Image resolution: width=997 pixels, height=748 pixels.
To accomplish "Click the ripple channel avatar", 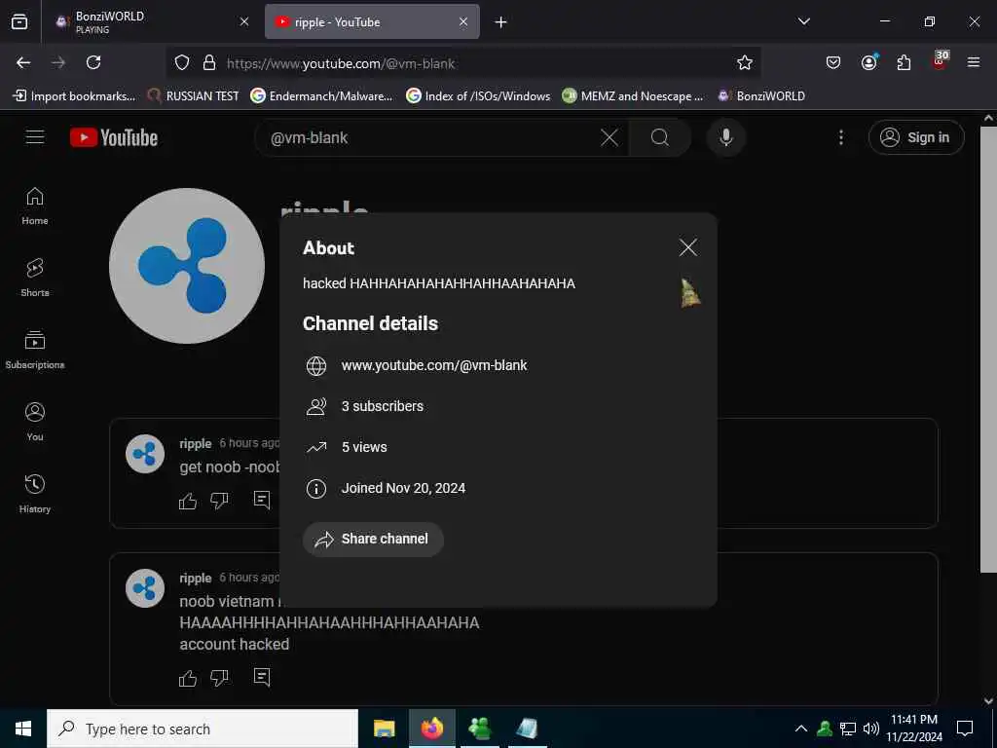I will coord(187,266).
